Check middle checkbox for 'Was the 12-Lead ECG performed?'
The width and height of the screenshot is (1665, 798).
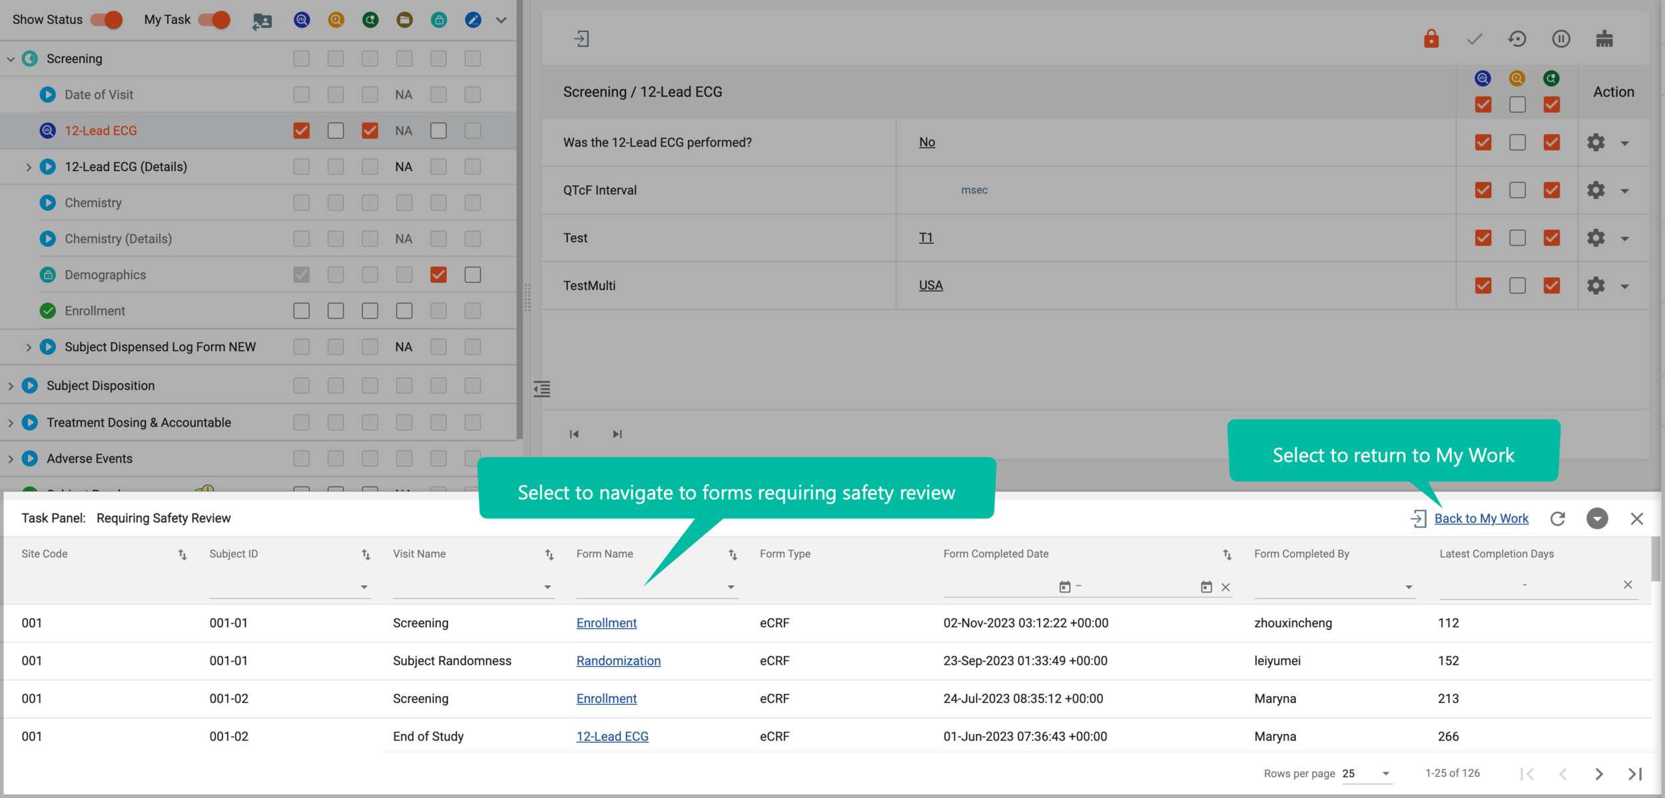coord(1517,142)
